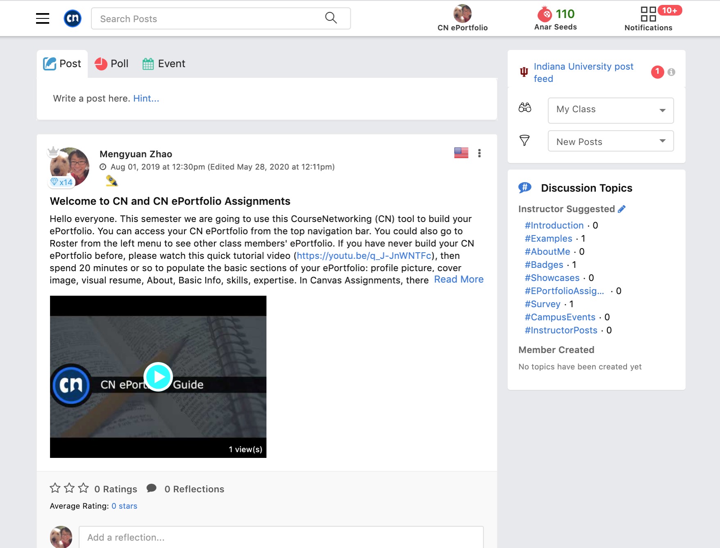Viewport: 720px width, 548px height.
Task: Click the Indiana University trident logo
Action: coord(524,72)
